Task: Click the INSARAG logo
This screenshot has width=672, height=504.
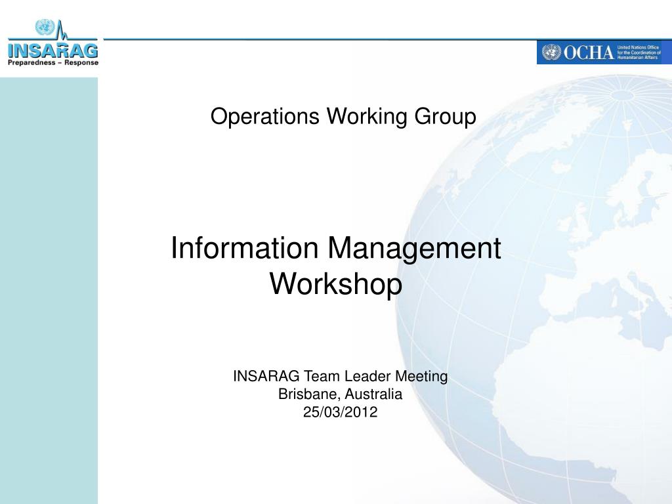Action: pyautogui.click(x=52, y=43)
